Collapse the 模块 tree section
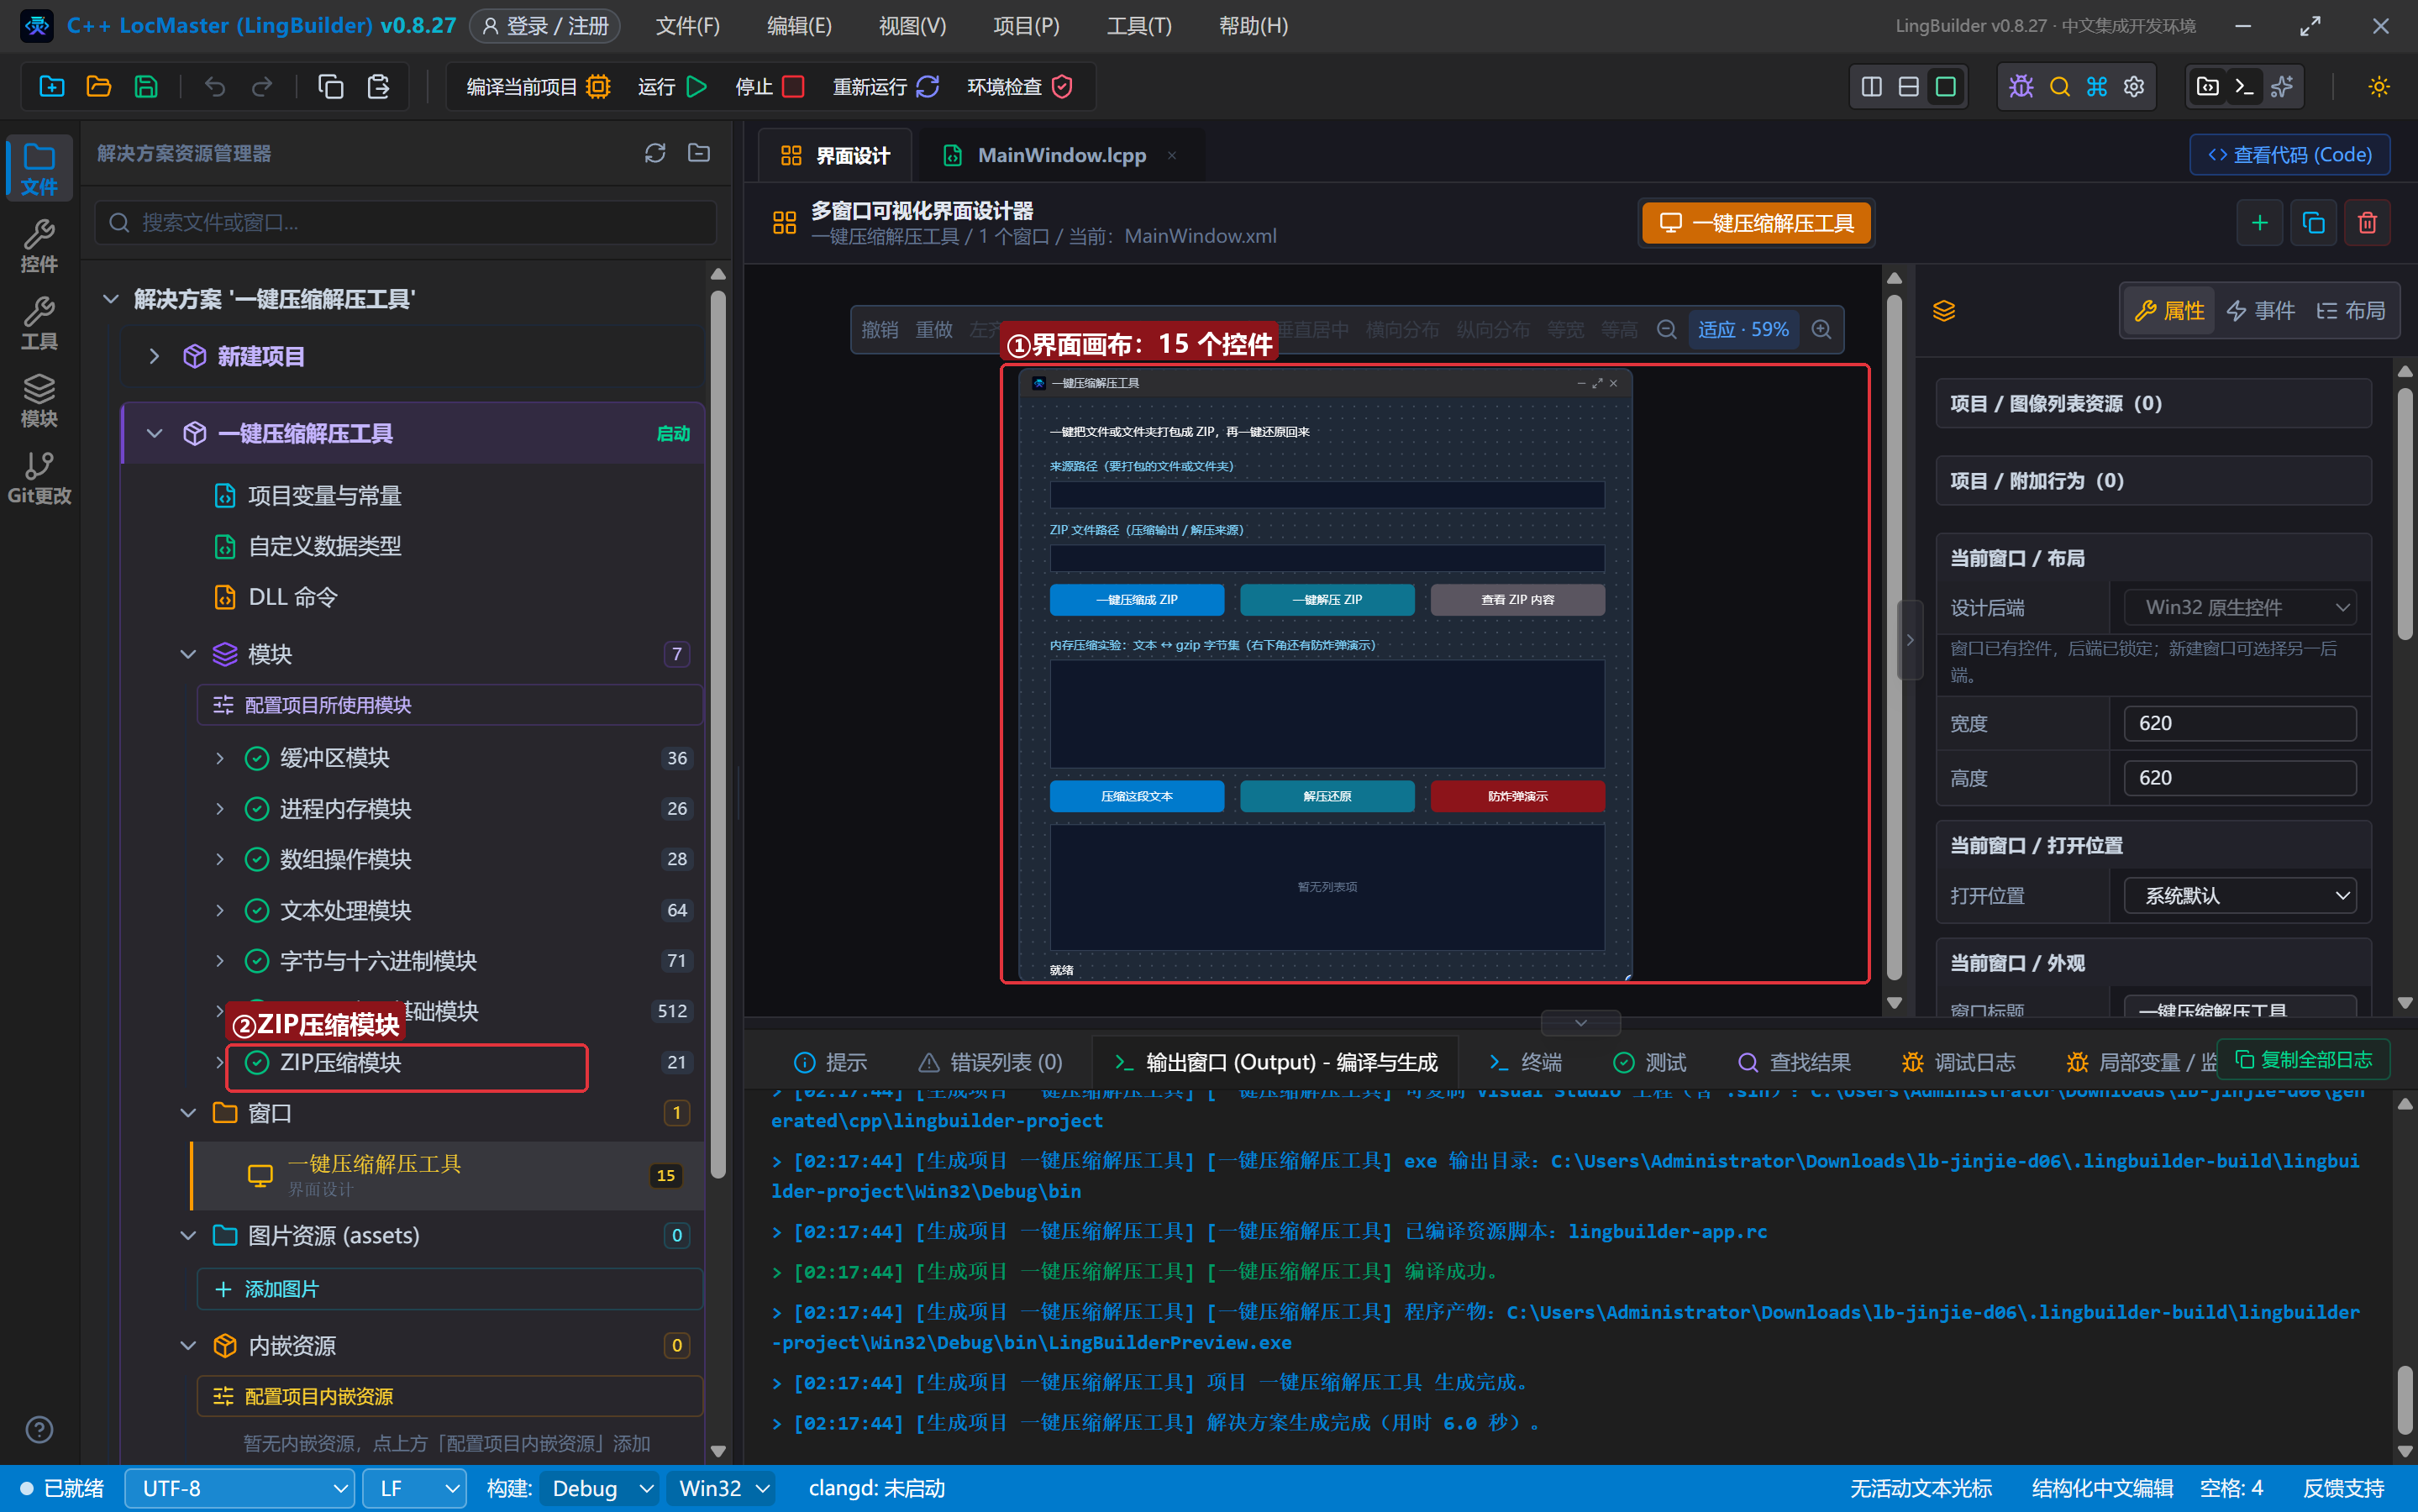 point(188,654)
